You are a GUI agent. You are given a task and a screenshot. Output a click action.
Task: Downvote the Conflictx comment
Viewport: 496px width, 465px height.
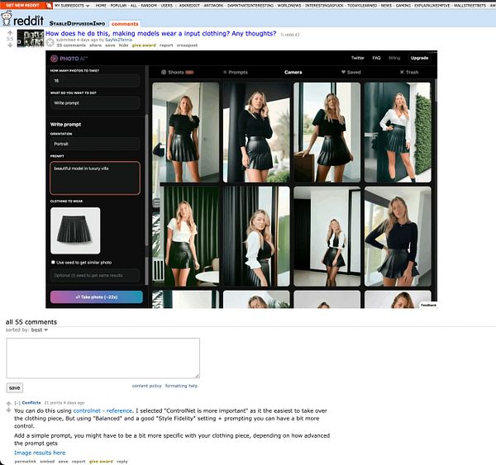pyautogui.click(x=8, y=410)
